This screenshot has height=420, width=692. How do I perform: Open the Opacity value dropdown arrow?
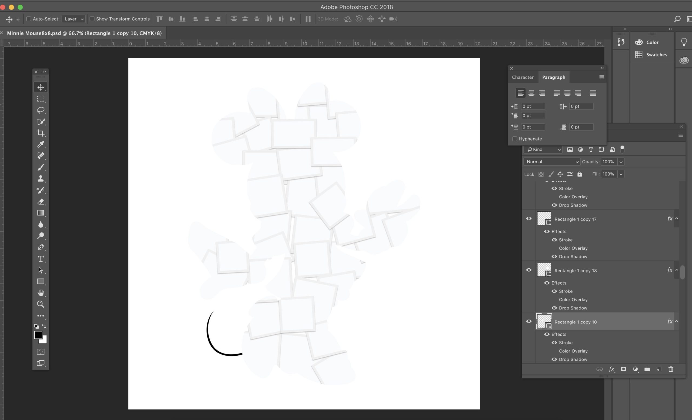click(x=621, y=162)
